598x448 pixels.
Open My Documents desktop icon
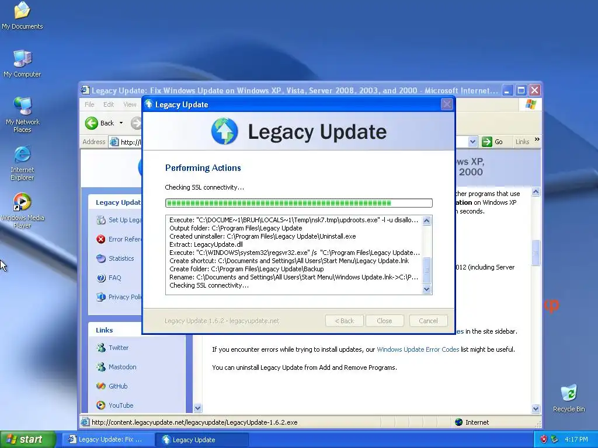point(22,15)
